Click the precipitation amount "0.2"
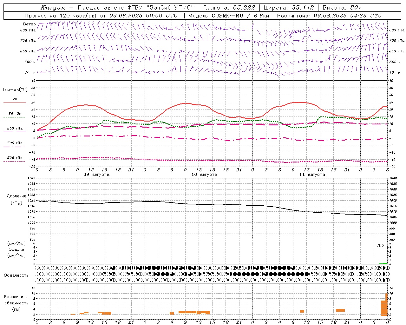Viewport: 406px width, 325px height. [381, 246]
